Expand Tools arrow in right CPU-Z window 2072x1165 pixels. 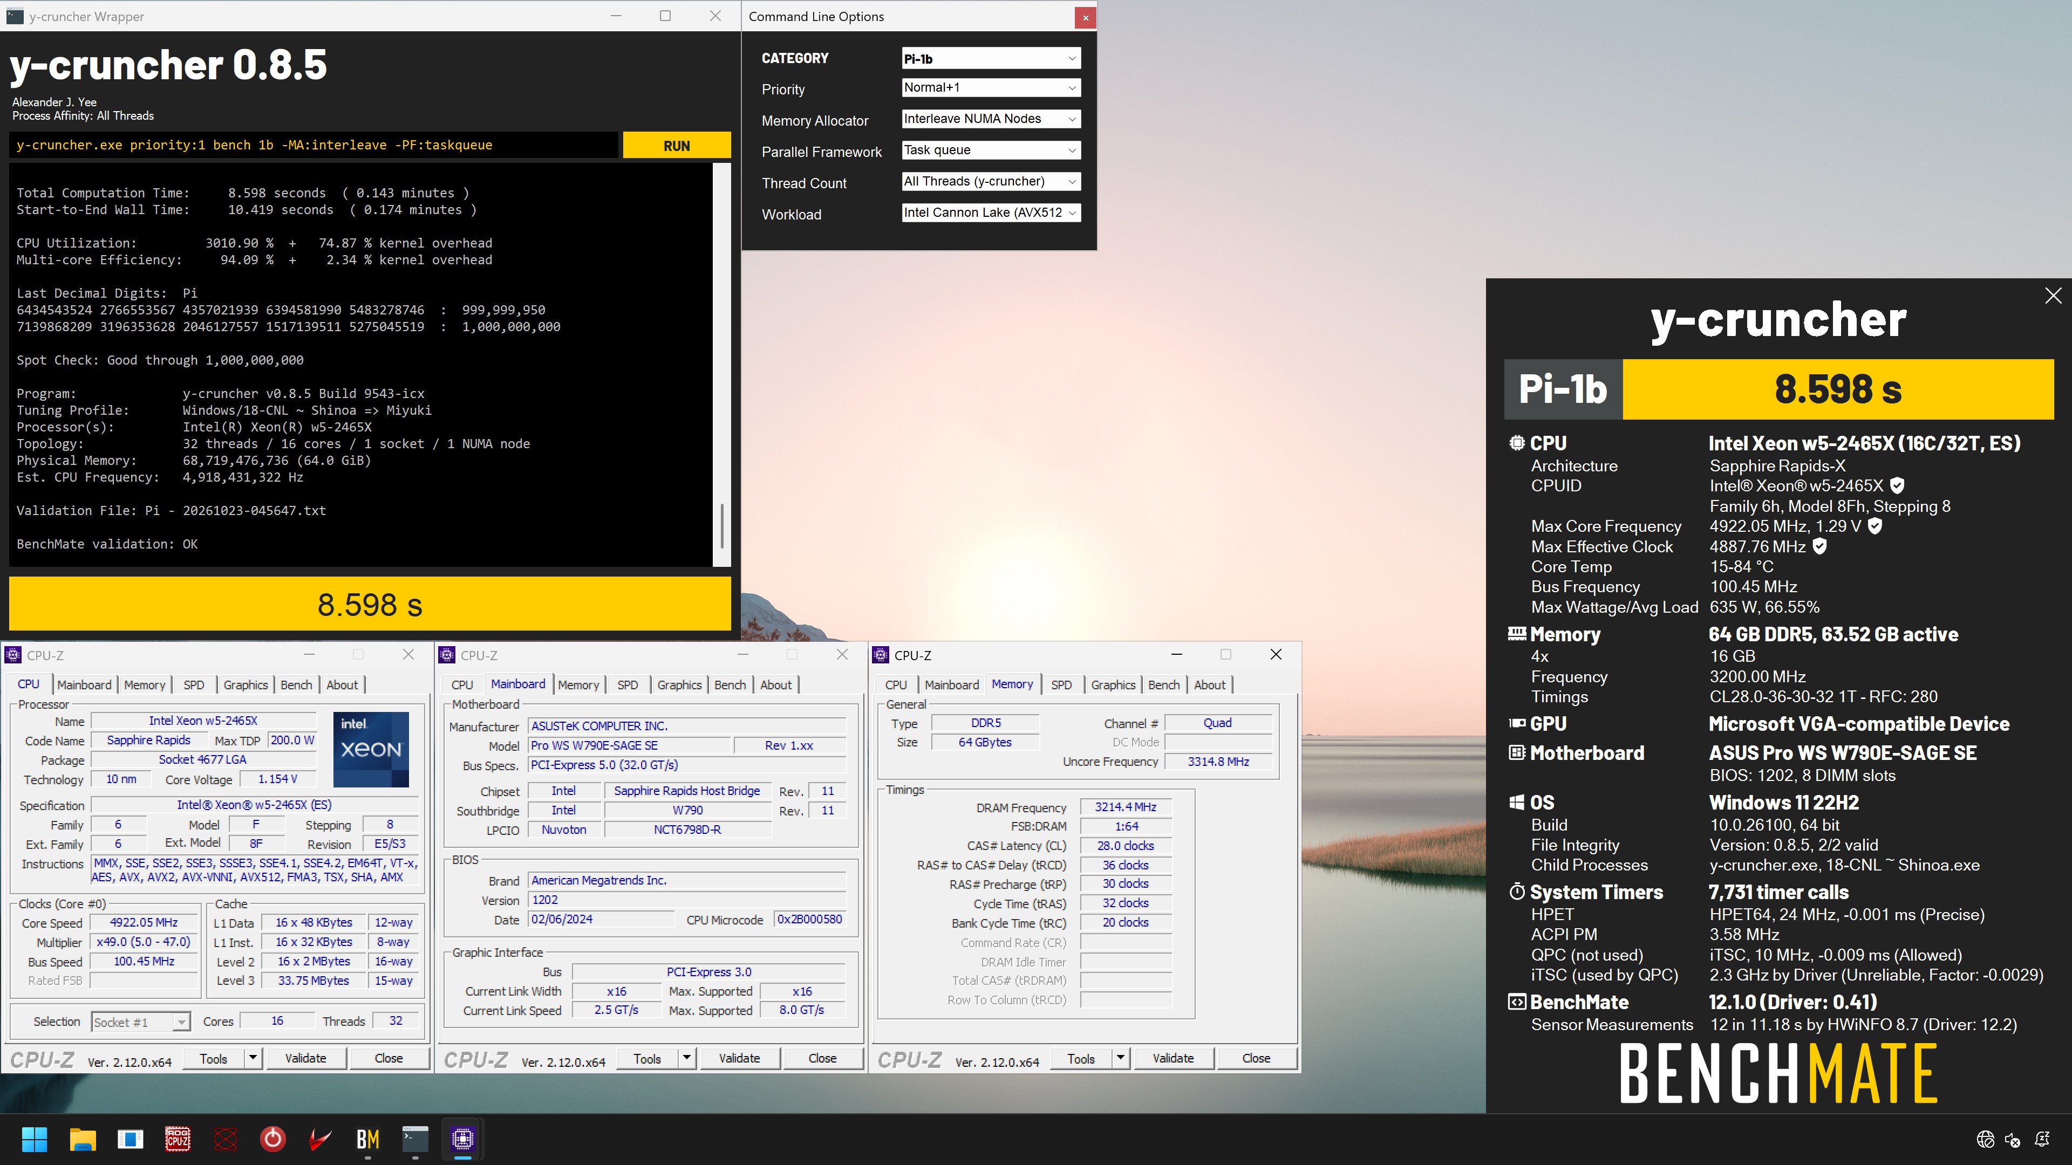tap(1120, 1058)
